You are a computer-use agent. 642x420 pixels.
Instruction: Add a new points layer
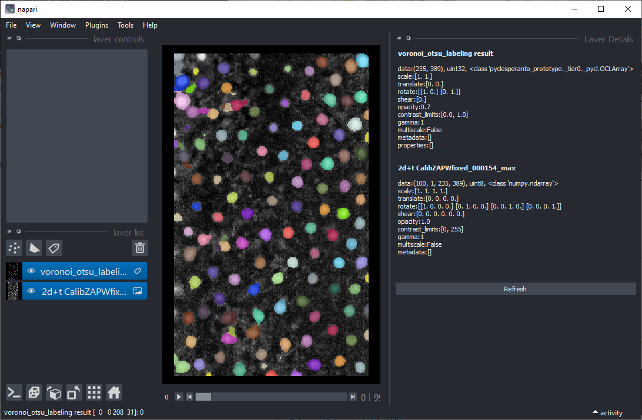[14, 248]
